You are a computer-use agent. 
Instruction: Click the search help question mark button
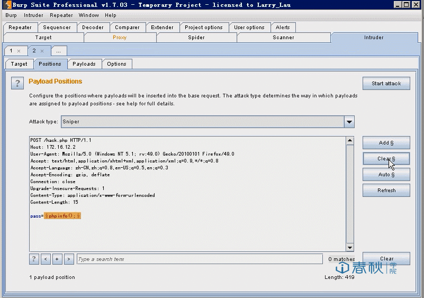pos(34,259)
